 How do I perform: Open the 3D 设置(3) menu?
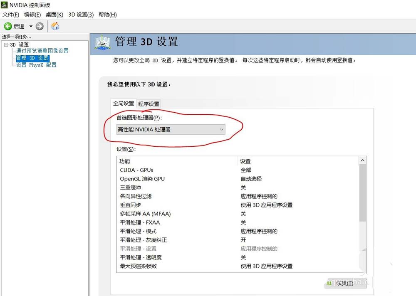pyautogui.click(x=81, y=15)
